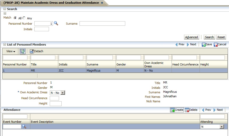229x136 pixels.
Task: Delete the attendance record
Action: [x=191, y=110]
